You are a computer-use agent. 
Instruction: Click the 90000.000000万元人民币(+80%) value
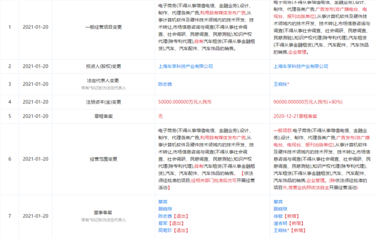308,102
